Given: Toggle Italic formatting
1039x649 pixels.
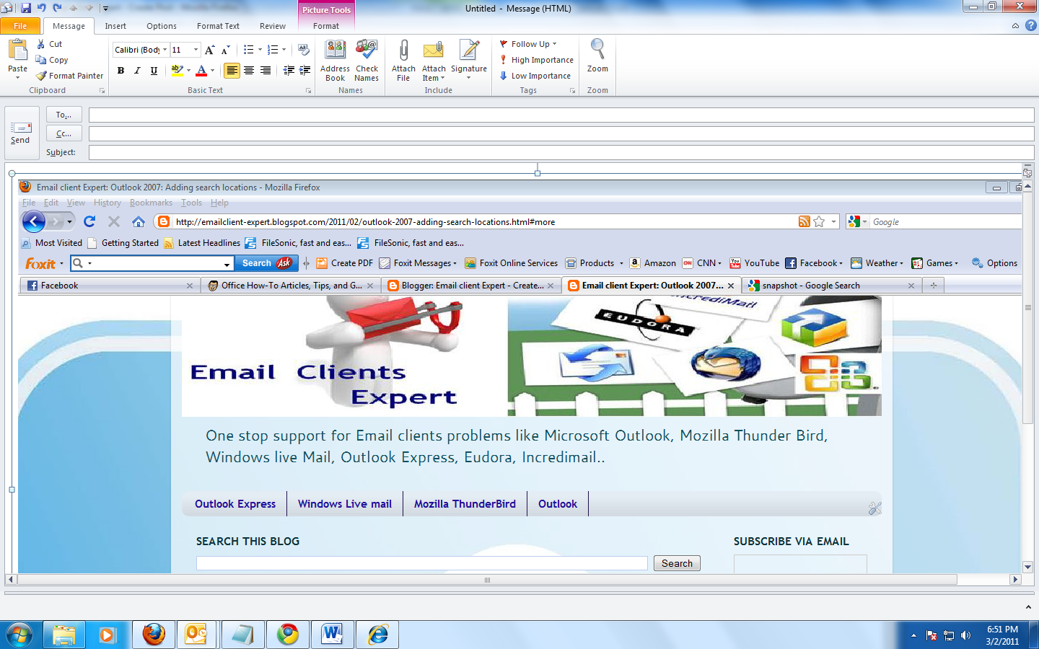Looking at the screenshot, I should (x=137, y=70).
